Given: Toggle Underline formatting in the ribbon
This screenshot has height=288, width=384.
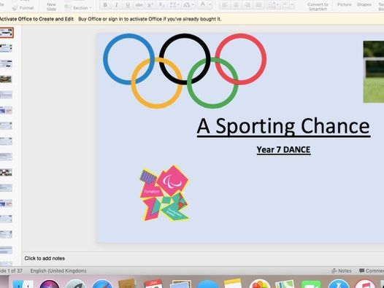Looking at the screenshot, I should (128, 5).
